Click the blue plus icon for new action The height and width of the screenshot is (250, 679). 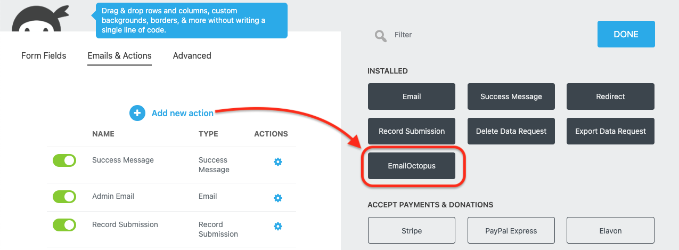click(137, 113)
